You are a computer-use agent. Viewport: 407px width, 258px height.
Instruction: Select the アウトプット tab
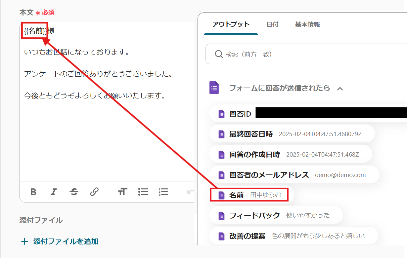231,24
